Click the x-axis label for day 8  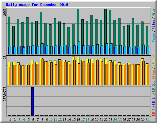coord(42,120)
